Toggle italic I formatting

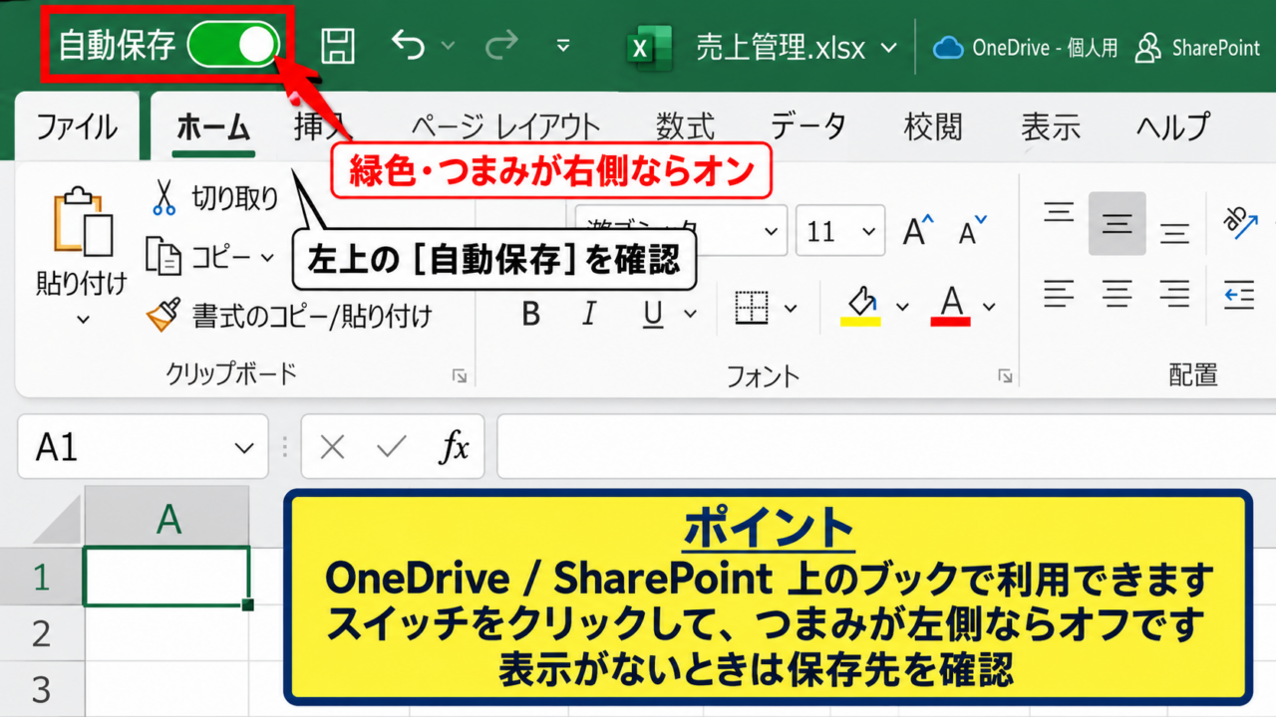click(x=589, y=315)
